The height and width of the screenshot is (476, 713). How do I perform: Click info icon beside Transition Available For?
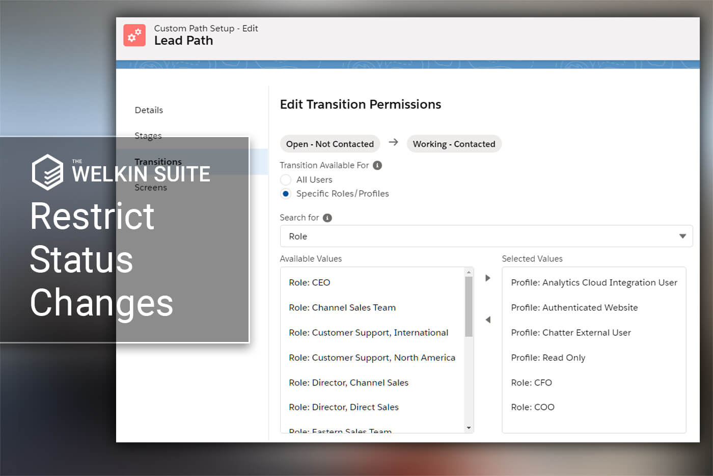(x=377, y=165)
